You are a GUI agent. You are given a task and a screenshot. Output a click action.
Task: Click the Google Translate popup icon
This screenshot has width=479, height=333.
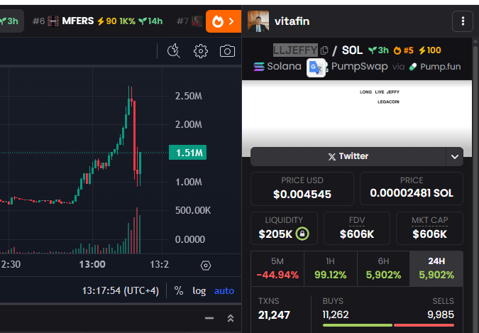pyautogui.click(x=316, y=67)
